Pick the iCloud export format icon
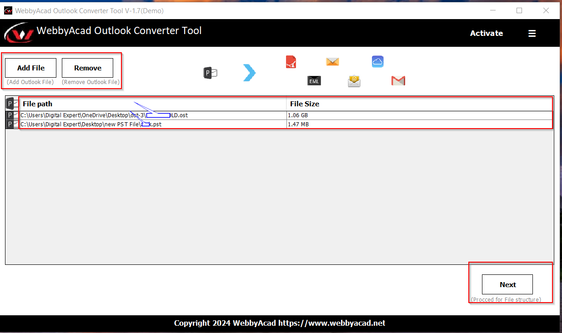The width and height of the screenshot is (562, 333). click(x=377, y=61)
